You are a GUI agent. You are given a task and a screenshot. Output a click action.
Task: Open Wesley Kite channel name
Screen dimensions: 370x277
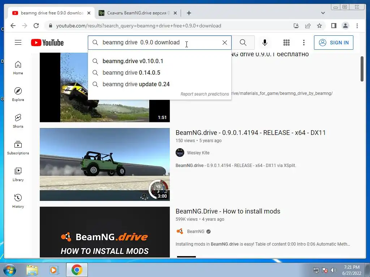tap(198, 153)
